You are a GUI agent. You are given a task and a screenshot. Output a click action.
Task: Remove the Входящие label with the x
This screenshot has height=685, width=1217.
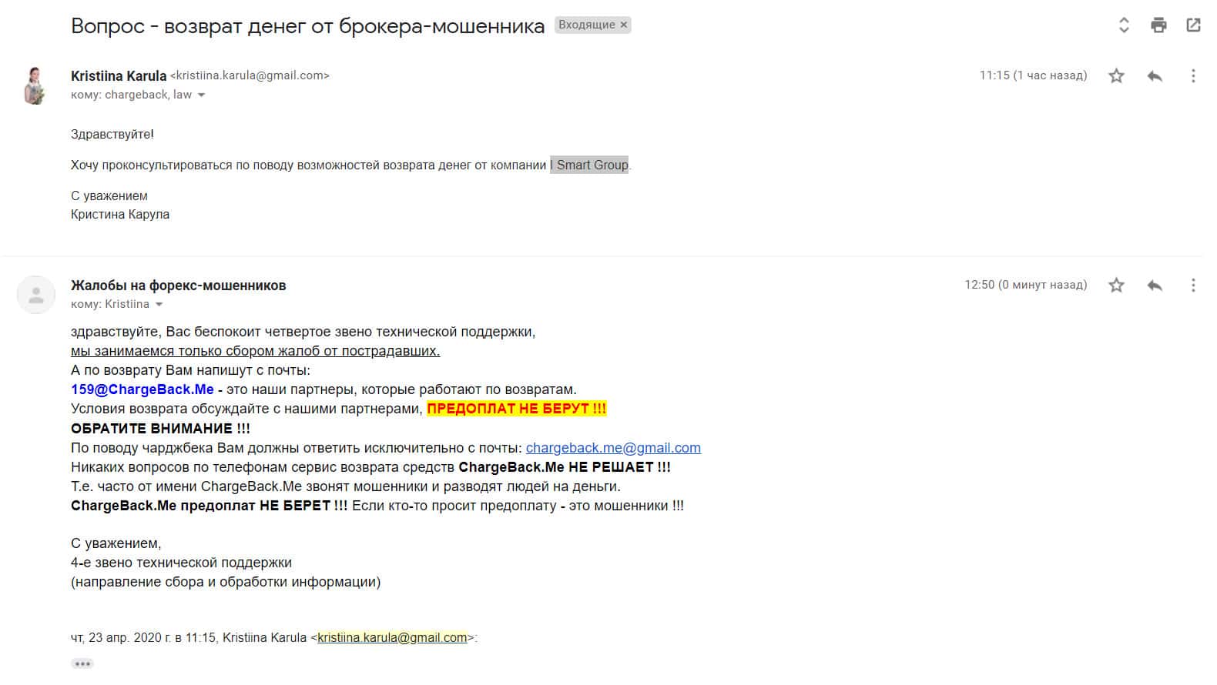(624, 25)
